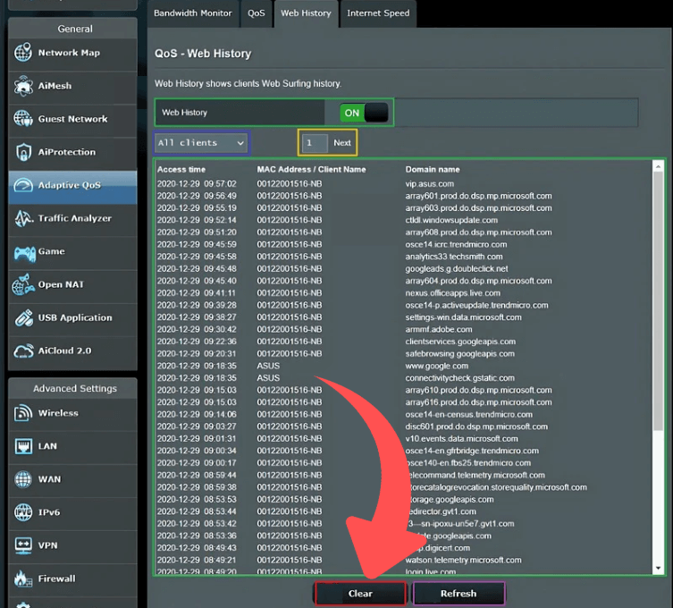This screenshot has height=608, width=673.
Task: Click the ctldl.windowsupdate.com domain entry
Action: click(x=451, y=220)
